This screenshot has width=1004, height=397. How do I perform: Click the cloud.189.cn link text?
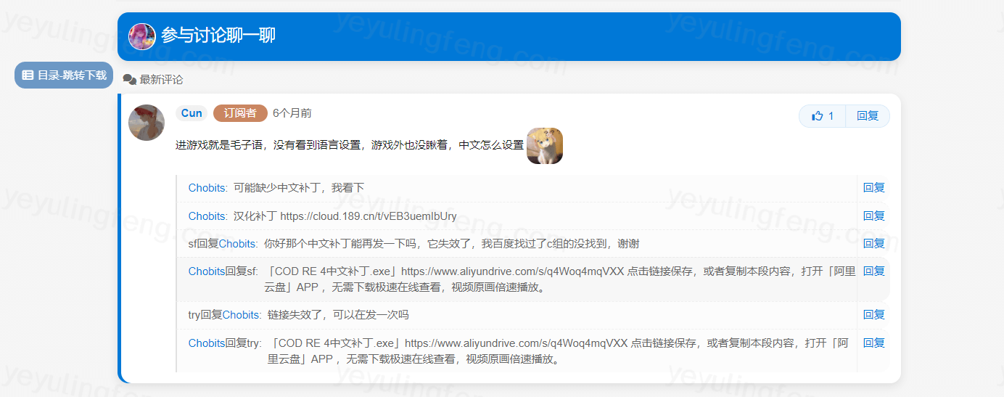(x=369, y=216)
